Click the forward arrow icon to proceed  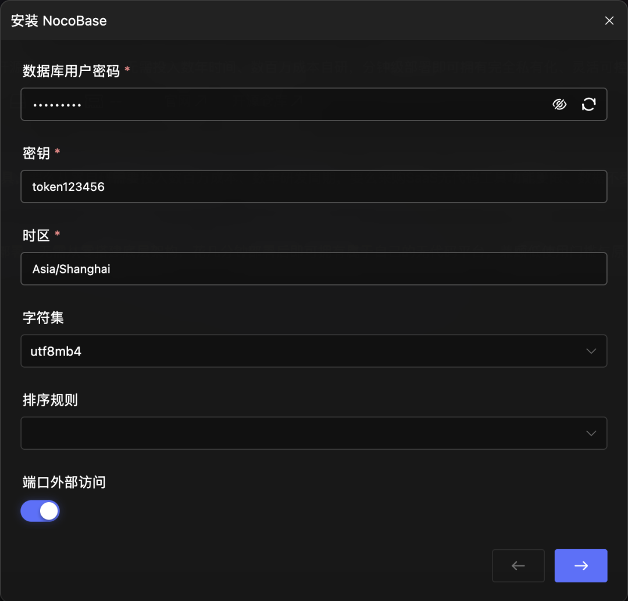tap(580, 565)
